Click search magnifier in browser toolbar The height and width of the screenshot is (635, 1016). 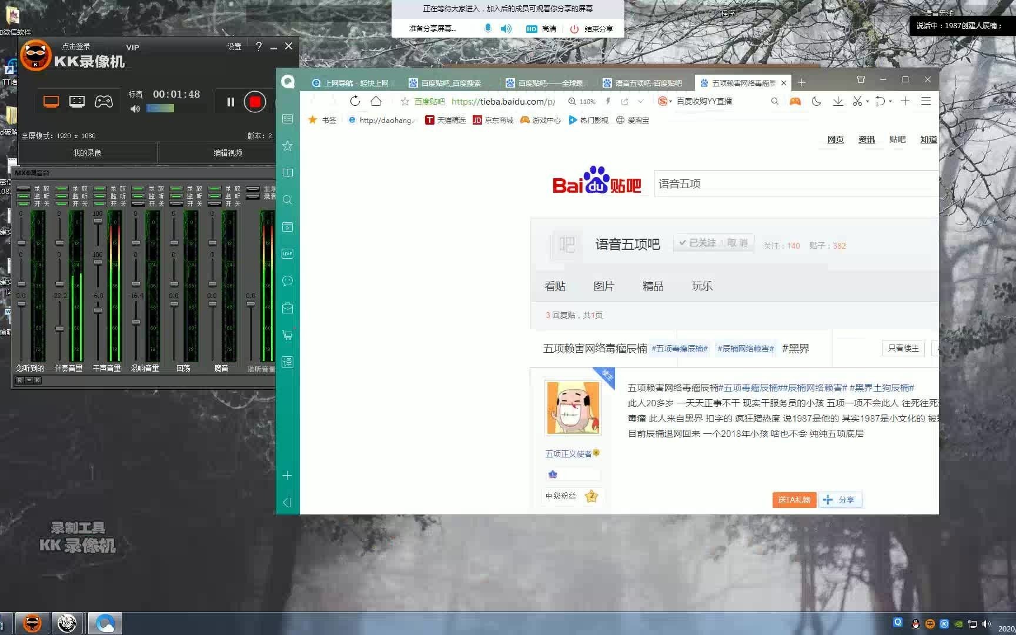coord(775,101)
